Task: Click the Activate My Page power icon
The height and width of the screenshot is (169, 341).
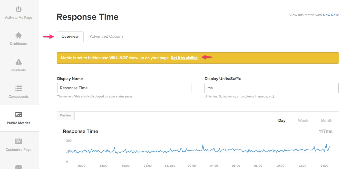Action: point(18,9)
